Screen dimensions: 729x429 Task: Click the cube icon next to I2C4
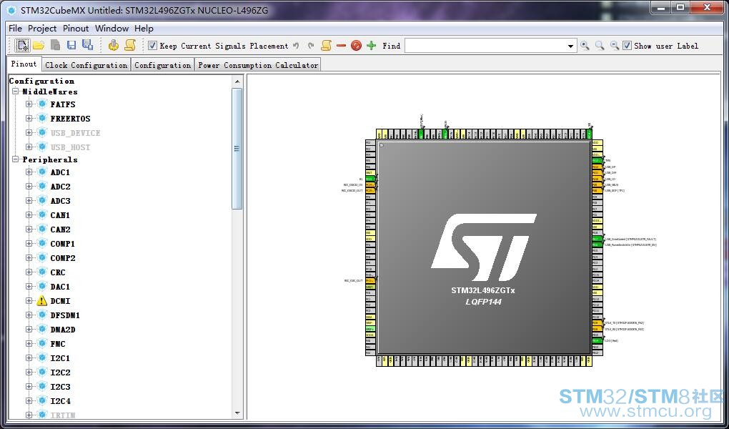pyautogui.click(x=42, y=400)
